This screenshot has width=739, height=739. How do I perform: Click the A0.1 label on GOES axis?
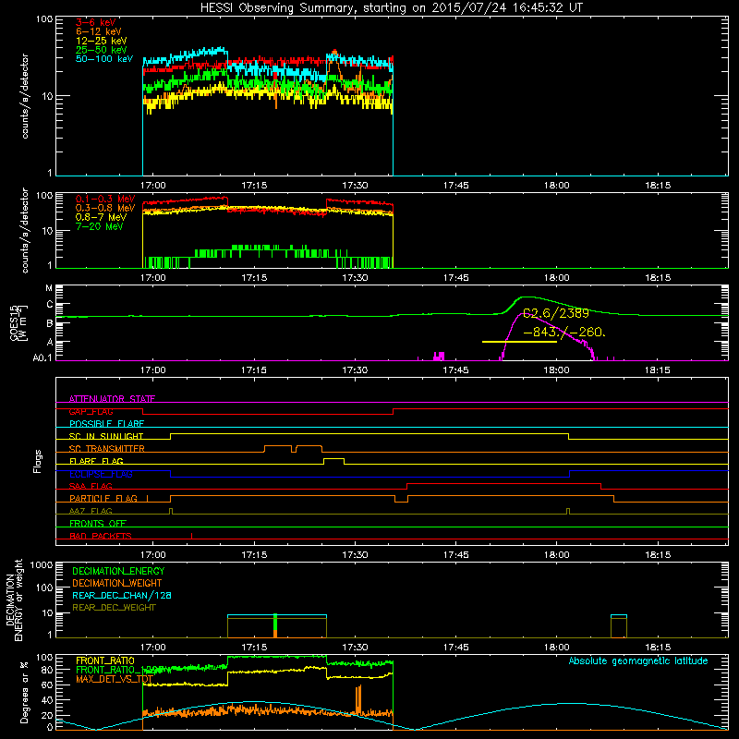[42, 358]
